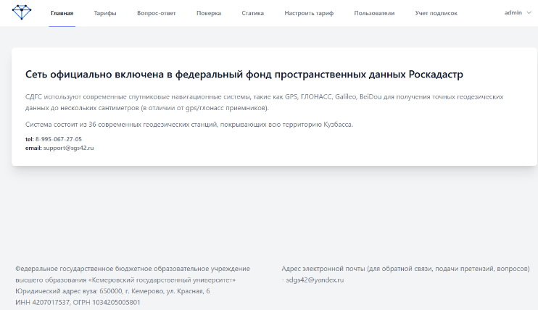
Task: Click the footer line starting Федеральное государственное бюджетное
Action: click(133, 269)
